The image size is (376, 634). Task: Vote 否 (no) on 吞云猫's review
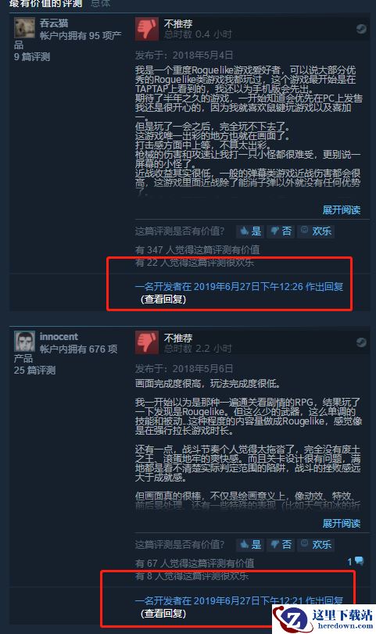[x=281, y=231]
